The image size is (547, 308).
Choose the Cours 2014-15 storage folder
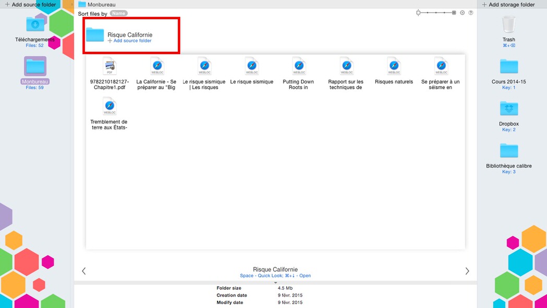(508, 66)
